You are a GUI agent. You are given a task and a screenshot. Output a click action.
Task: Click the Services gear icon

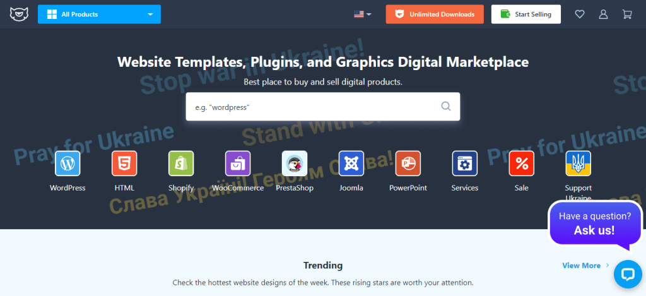click(465, 163)
